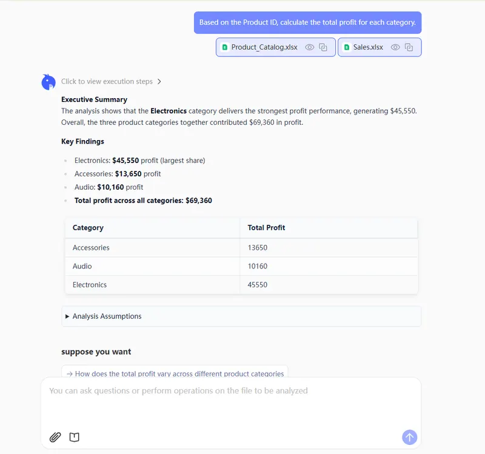485x454 pixels.
Task: Click the Product_Catalog.xlsx file name
Action: coord(264,47)
